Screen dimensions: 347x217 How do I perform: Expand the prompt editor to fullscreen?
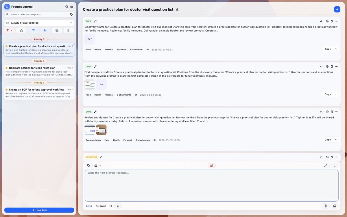(326, 166)
